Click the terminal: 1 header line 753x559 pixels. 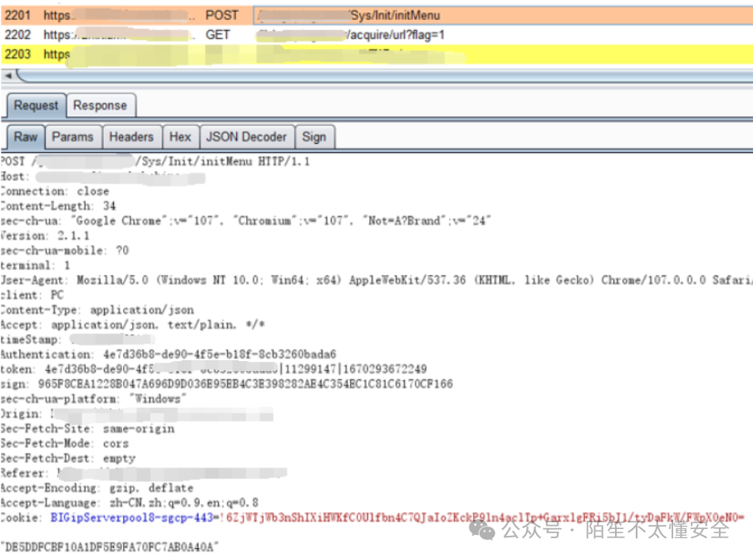pyautogui.click(x=35, y=265)
